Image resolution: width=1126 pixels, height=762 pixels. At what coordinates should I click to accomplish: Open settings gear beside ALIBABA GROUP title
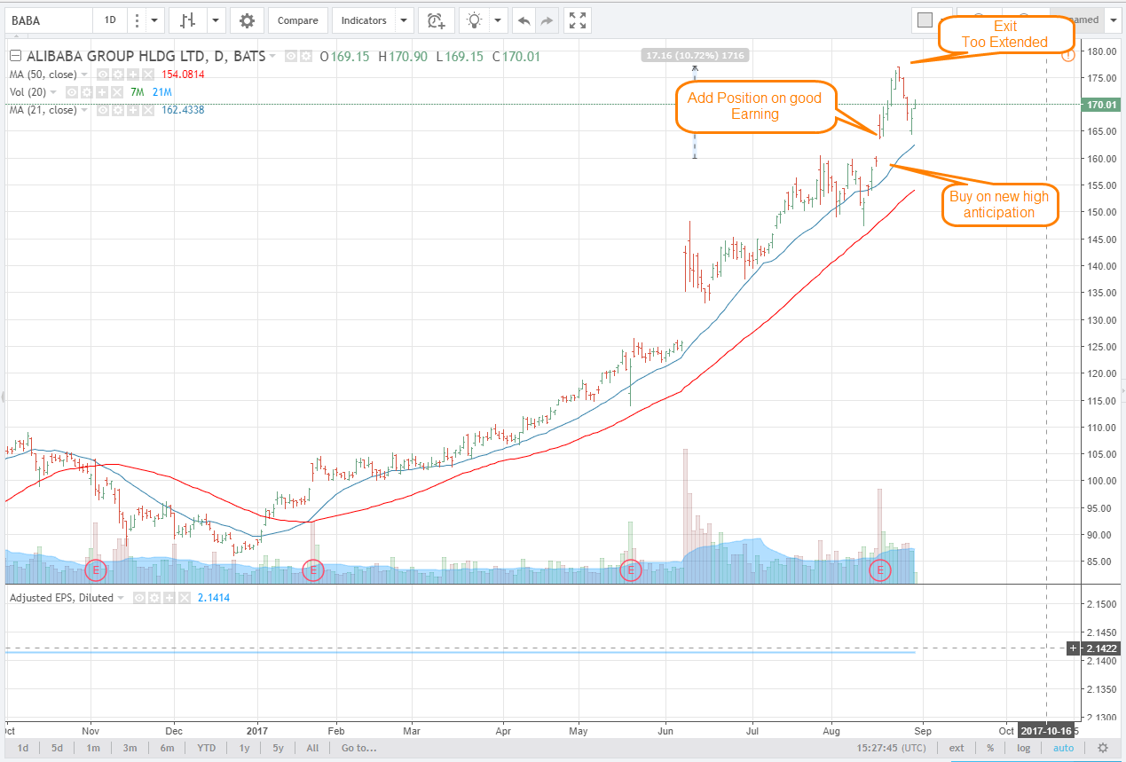306,57
